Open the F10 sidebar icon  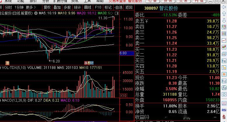click(224, 61)
